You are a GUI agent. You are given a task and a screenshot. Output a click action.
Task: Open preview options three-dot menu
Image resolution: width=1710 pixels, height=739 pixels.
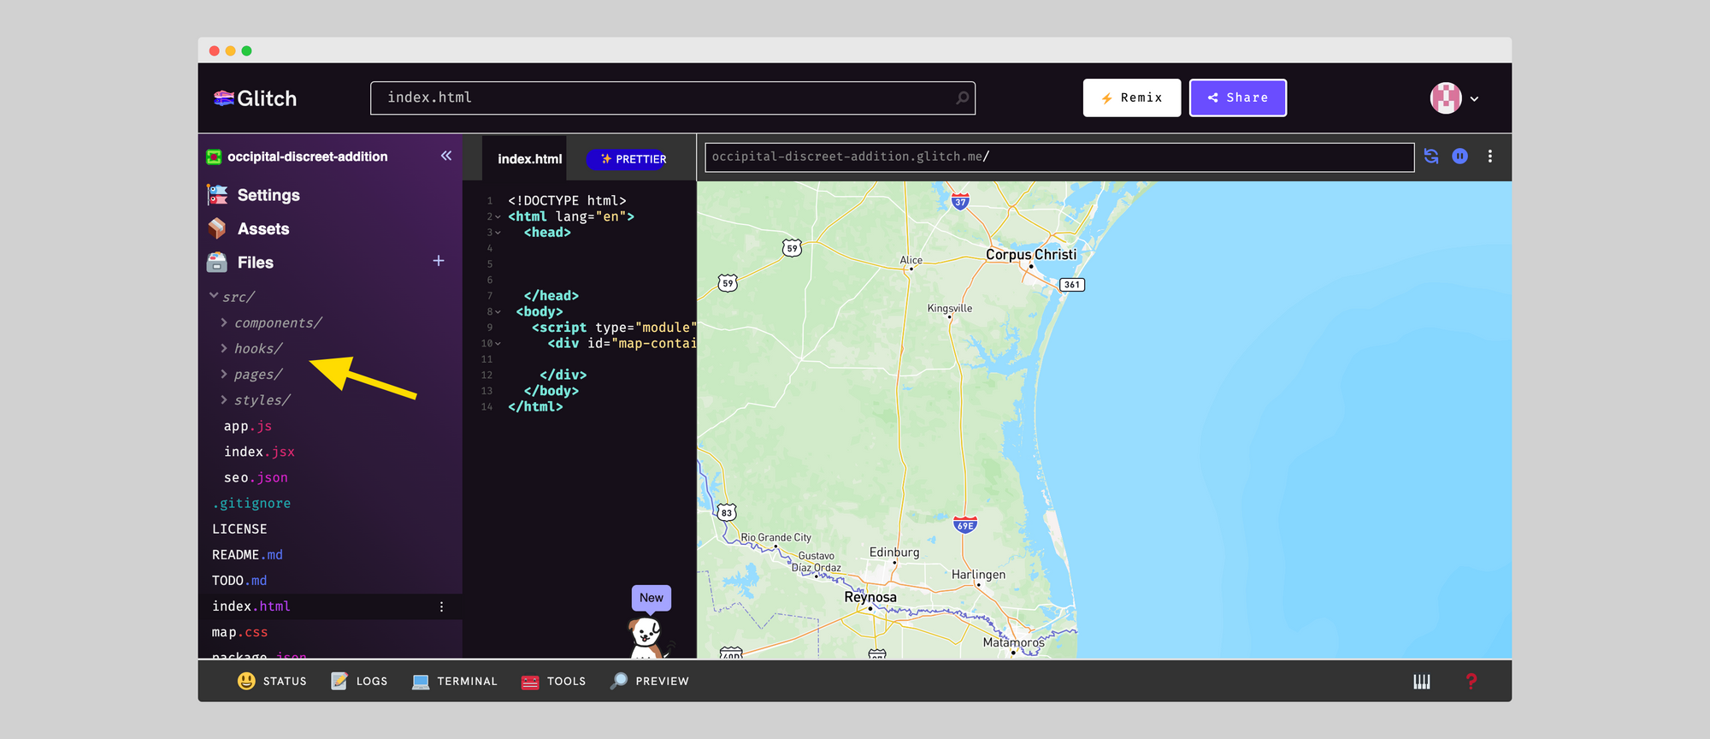click(x=1490, y=157)
